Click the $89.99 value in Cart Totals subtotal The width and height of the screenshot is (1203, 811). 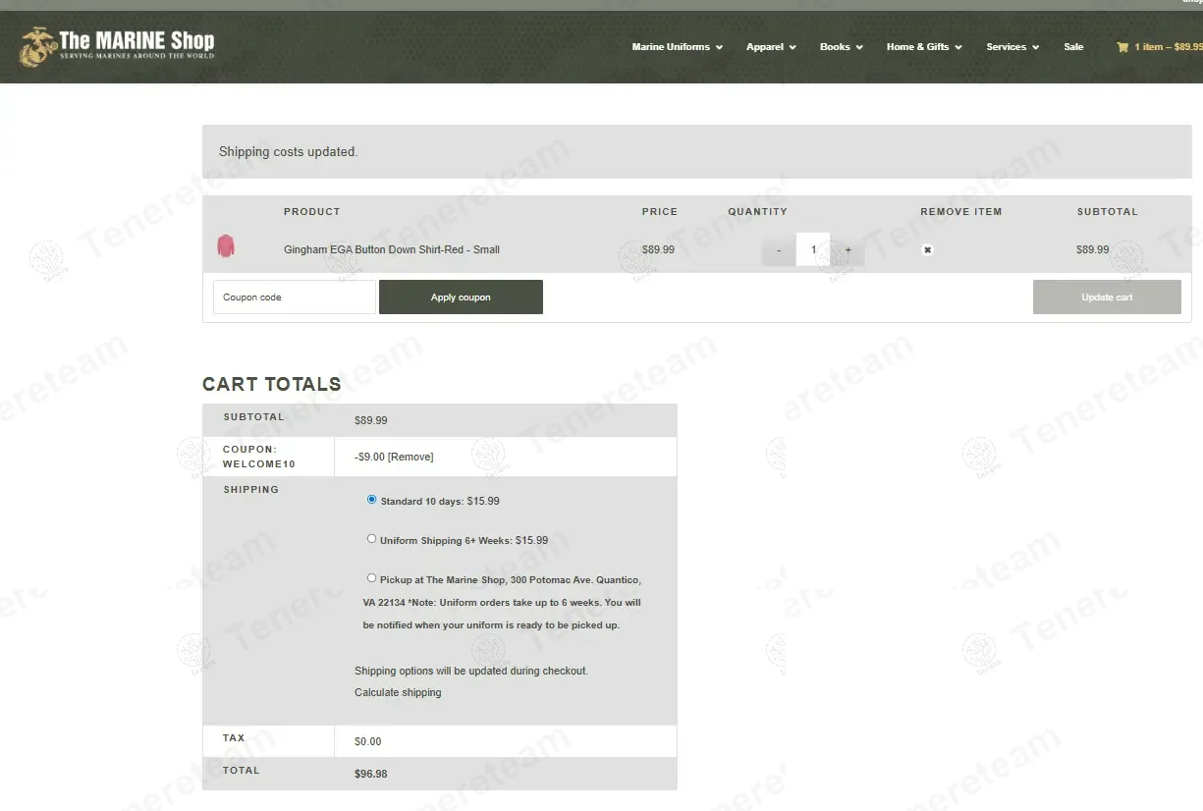[370, 420]
